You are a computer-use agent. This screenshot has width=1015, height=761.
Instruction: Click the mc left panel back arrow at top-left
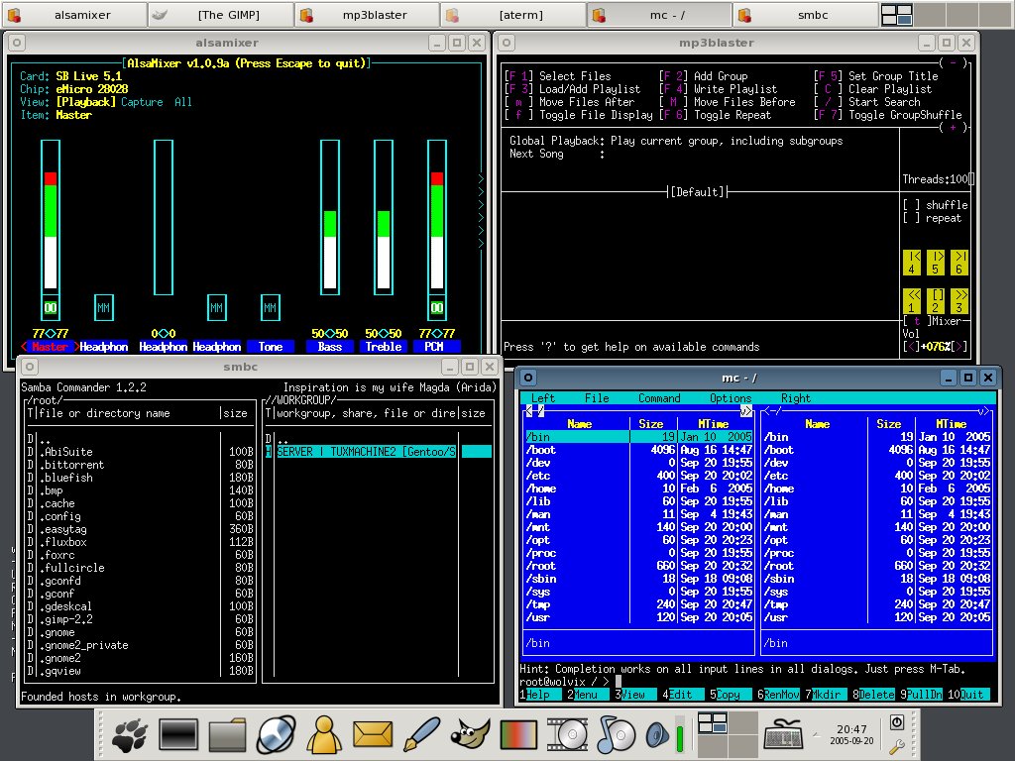coord(529,411)
